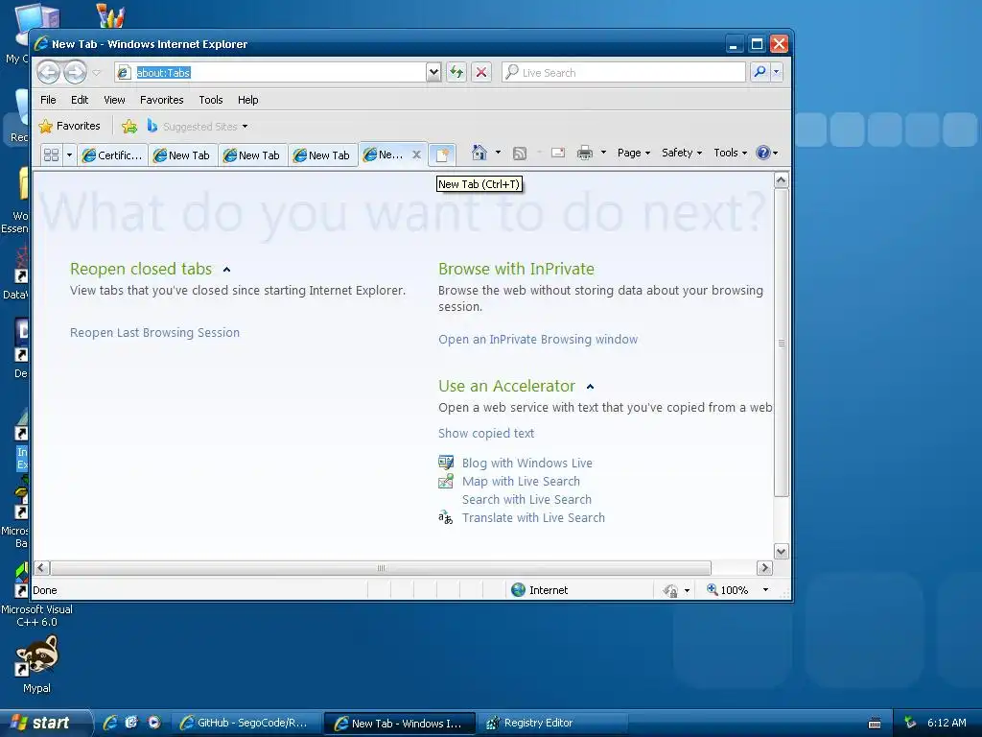Click the Forward navigation arrow

(75, 73)
